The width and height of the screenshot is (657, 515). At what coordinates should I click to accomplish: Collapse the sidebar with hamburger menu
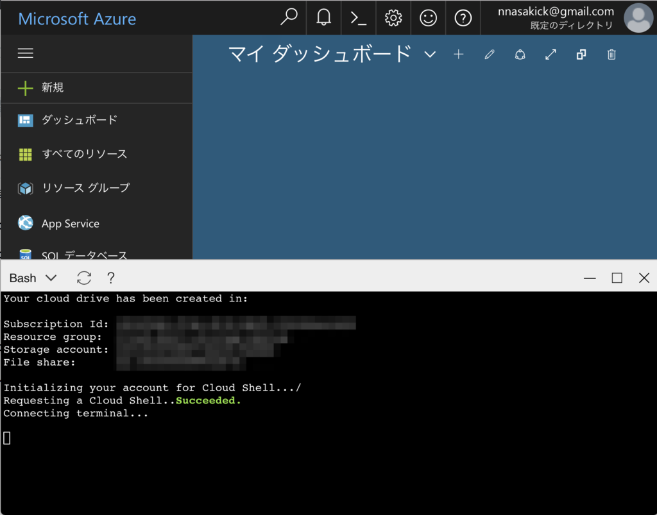tap(26, 53)
